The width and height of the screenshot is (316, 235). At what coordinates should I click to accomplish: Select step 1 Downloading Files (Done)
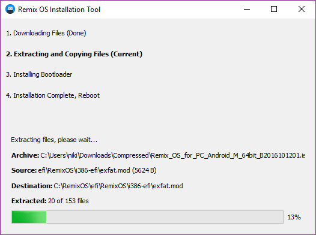click(46, 33)
